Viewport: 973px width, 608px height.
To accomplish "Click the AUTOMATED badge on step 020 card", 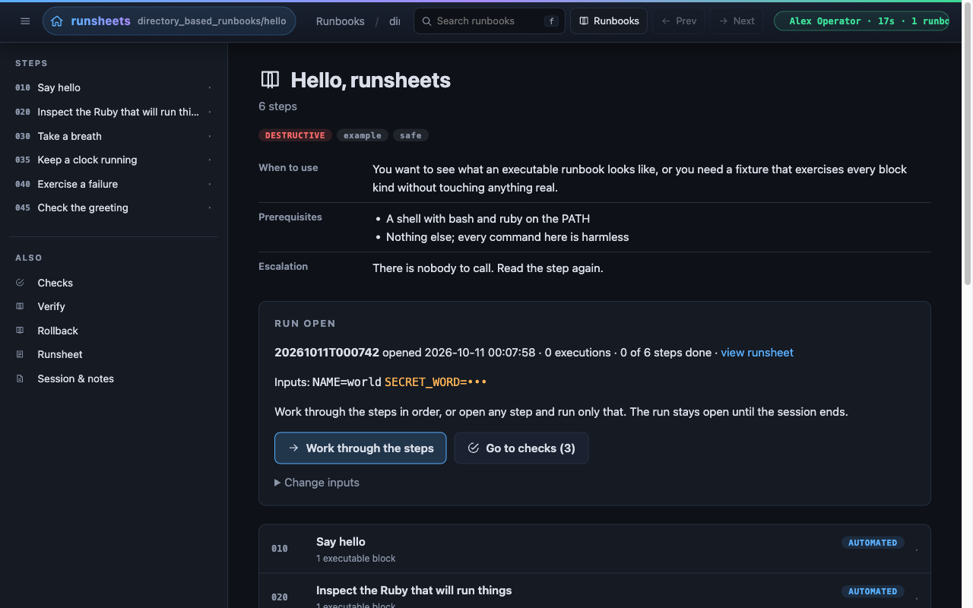I will (873, 591).
